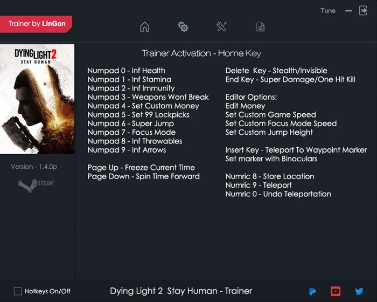Click the Steam logo
Viewport: 377px width, 302px height.
click(37, 184)
